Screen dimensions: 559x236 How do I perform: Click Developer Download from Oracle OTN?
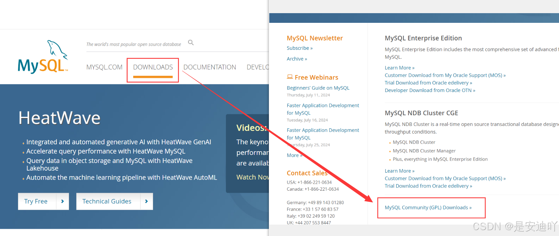pos(430,90)
